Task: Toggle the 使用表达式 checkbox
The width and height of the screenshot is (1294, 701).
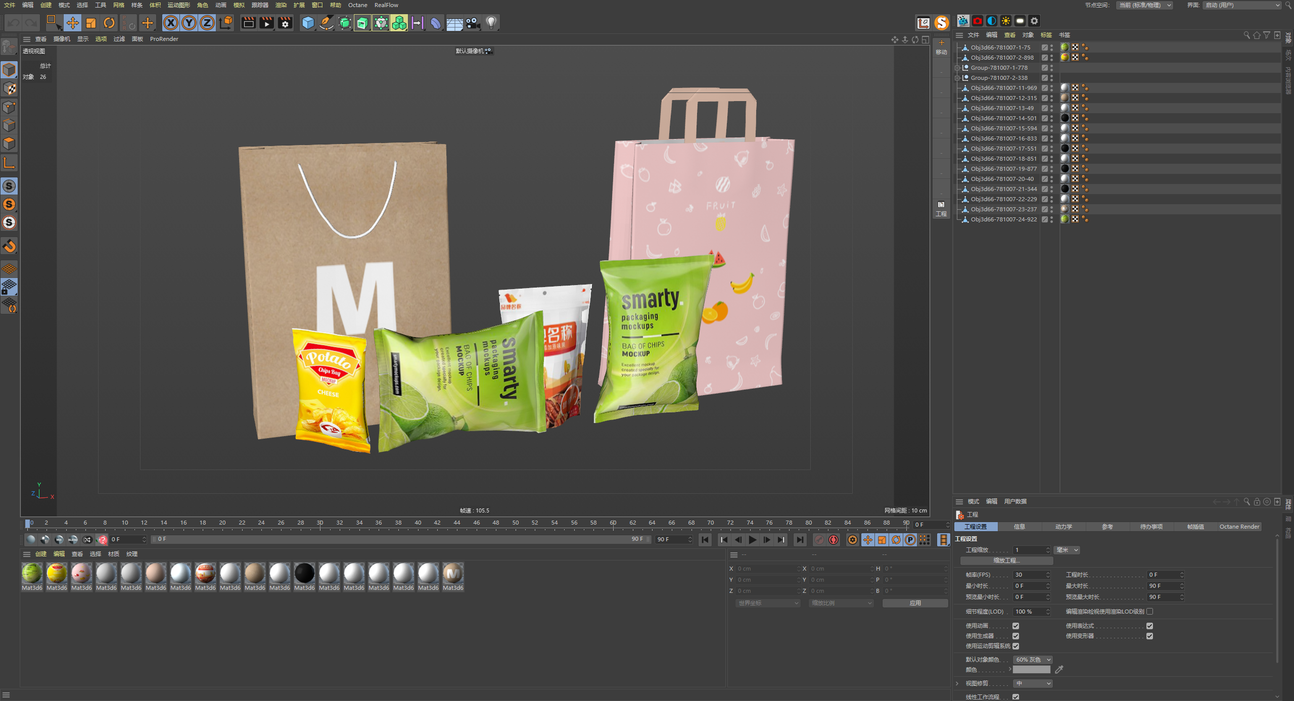Action: (1149, 626)
